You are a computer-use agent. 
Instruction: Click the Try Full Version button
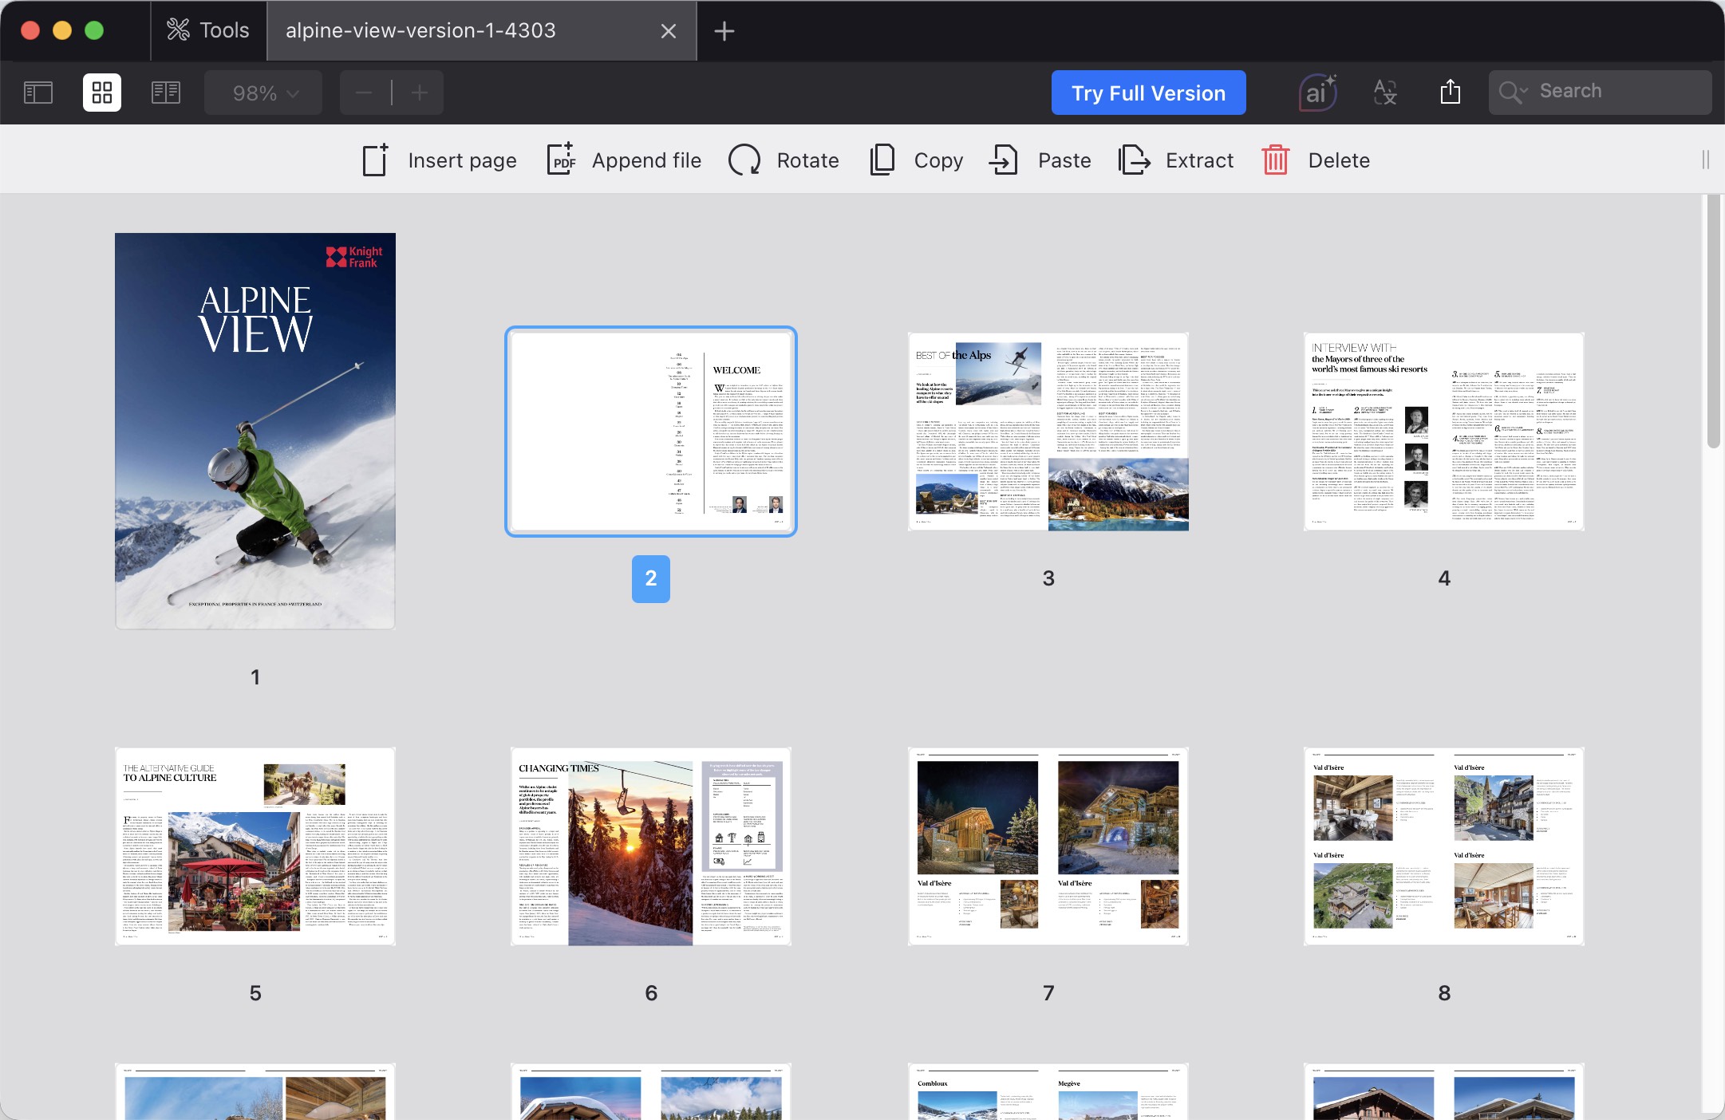1148,93
